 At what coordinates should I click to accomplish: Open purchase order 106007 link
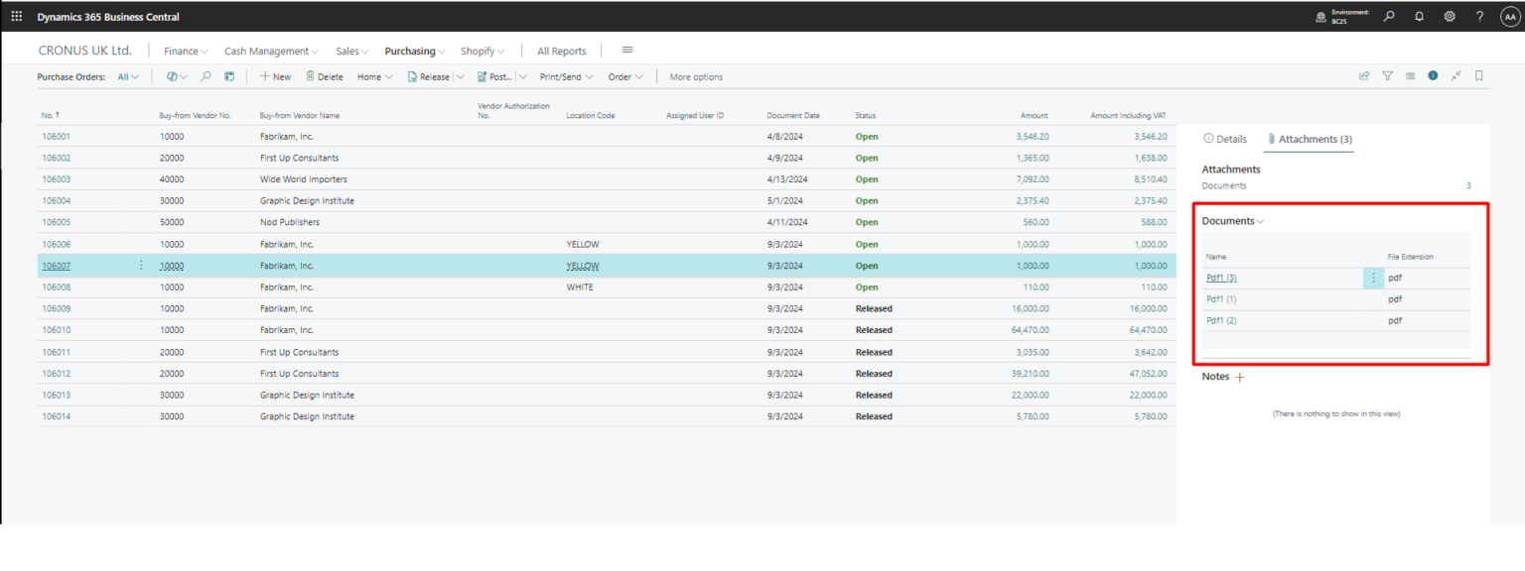point(56,266)
